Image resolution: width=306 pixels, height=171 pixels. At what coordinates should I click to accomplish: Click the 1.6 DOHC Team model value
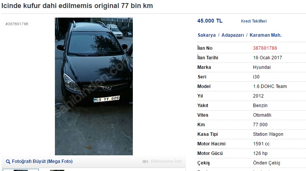270,86
